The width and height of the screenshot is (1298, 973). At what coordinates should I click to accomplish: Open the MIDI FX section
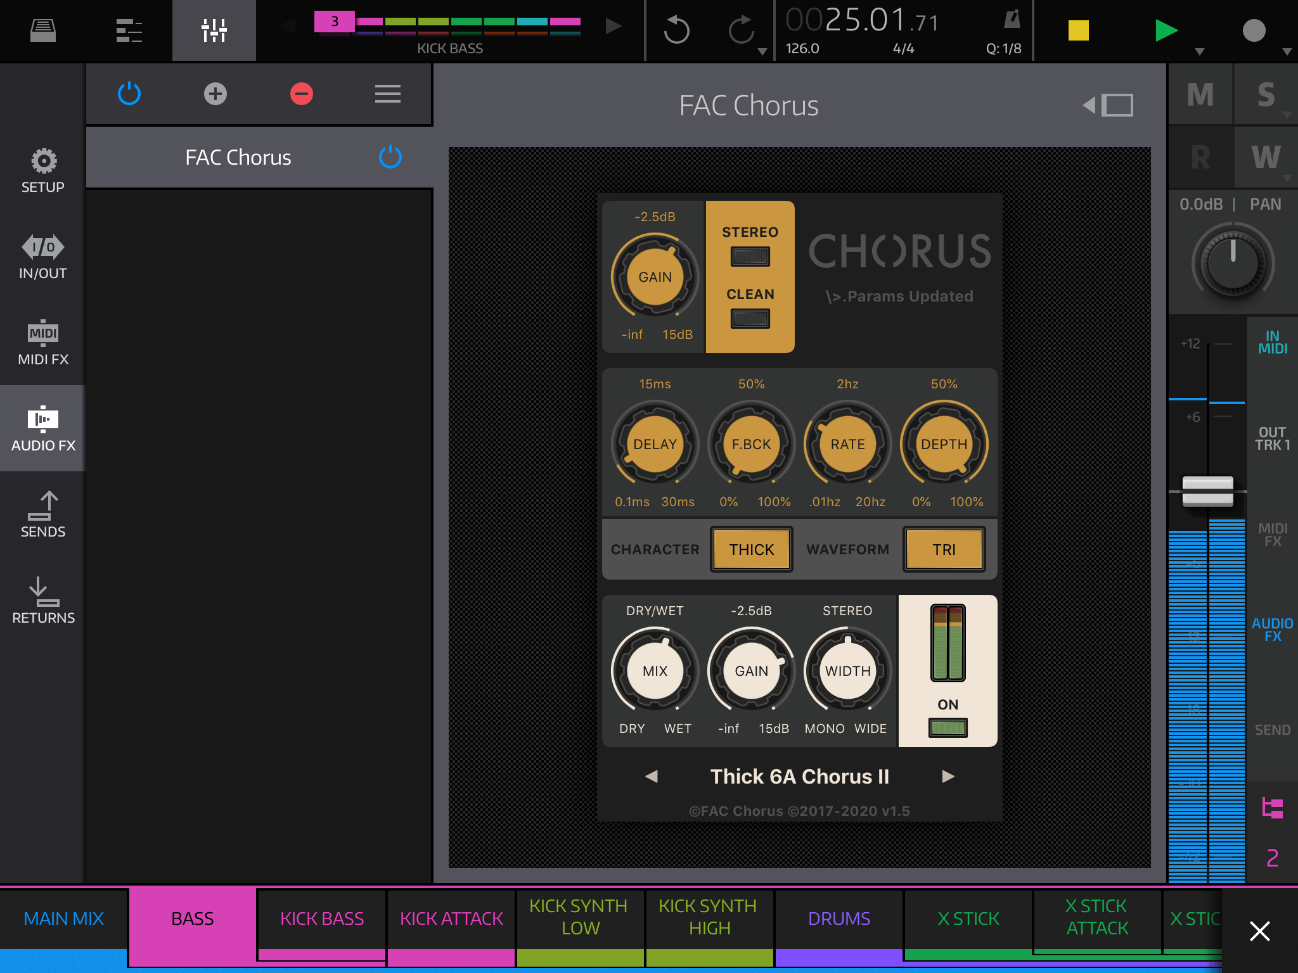tap(43, 343)
